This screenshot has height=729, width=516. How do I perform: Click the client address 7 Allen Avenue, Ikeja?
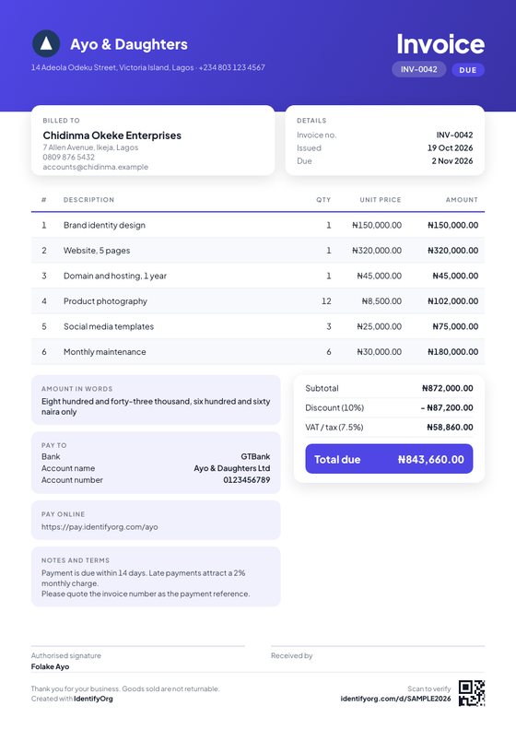(90, 147)
